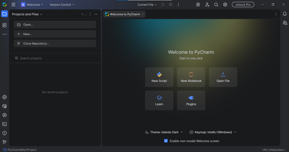Open the Problems tool window
The height and width of the screenshot is (152, 289).
(4, 133)
